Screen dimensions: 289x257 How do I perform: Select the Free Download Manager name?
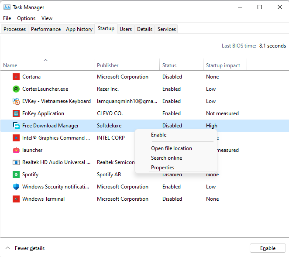[50, 126]
